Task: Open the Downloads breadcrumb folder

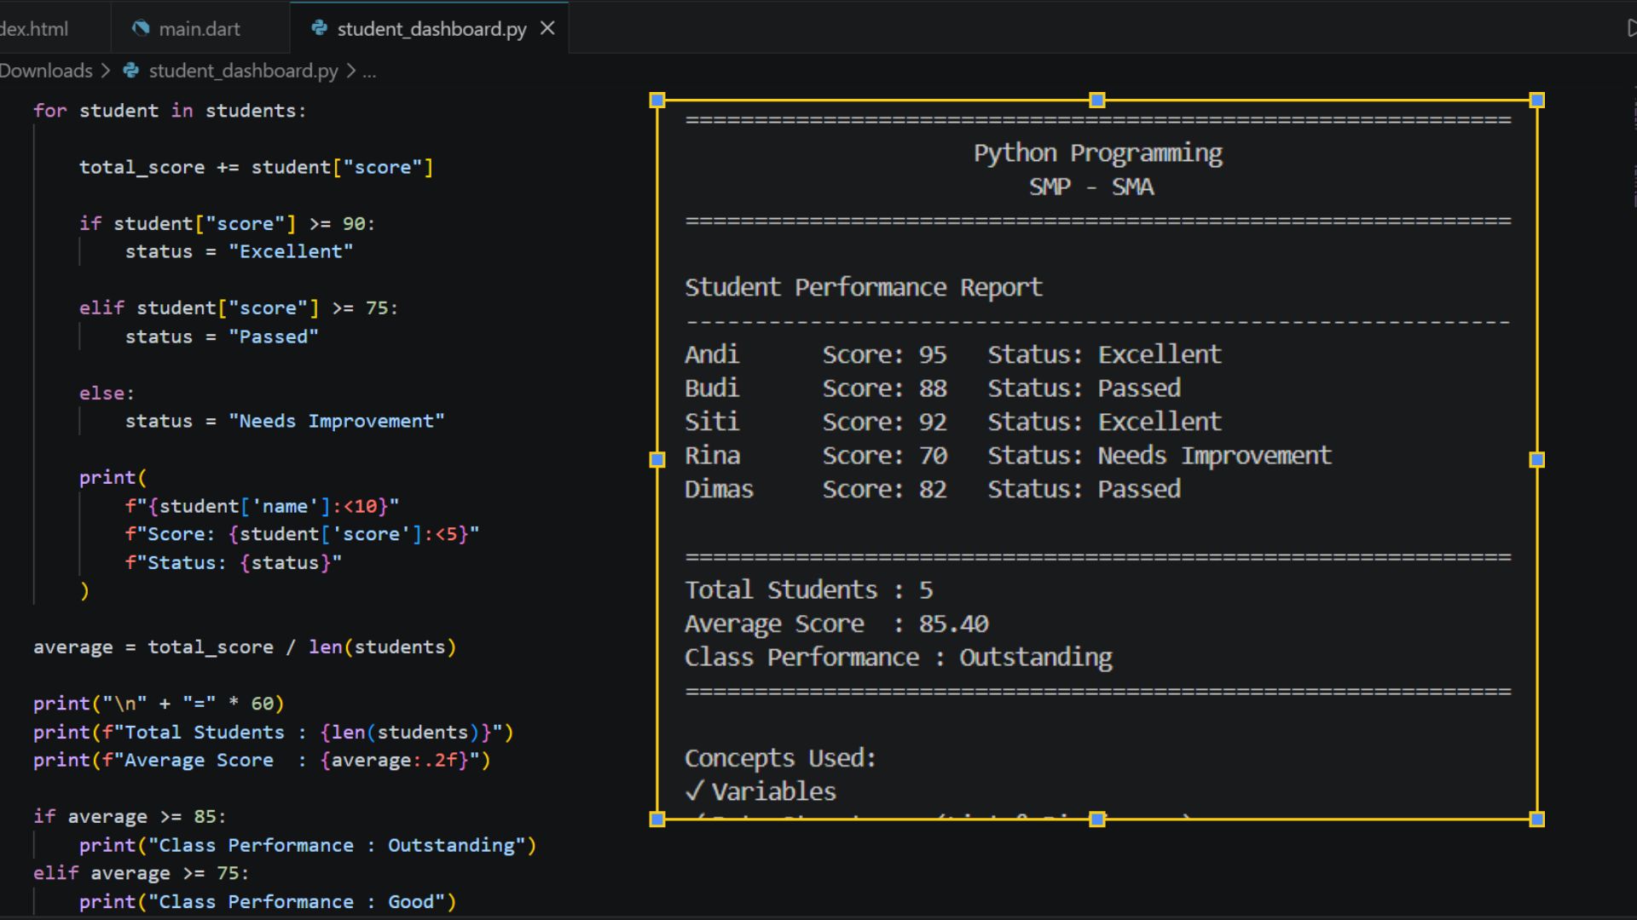Action: click(x=46, y=71)
